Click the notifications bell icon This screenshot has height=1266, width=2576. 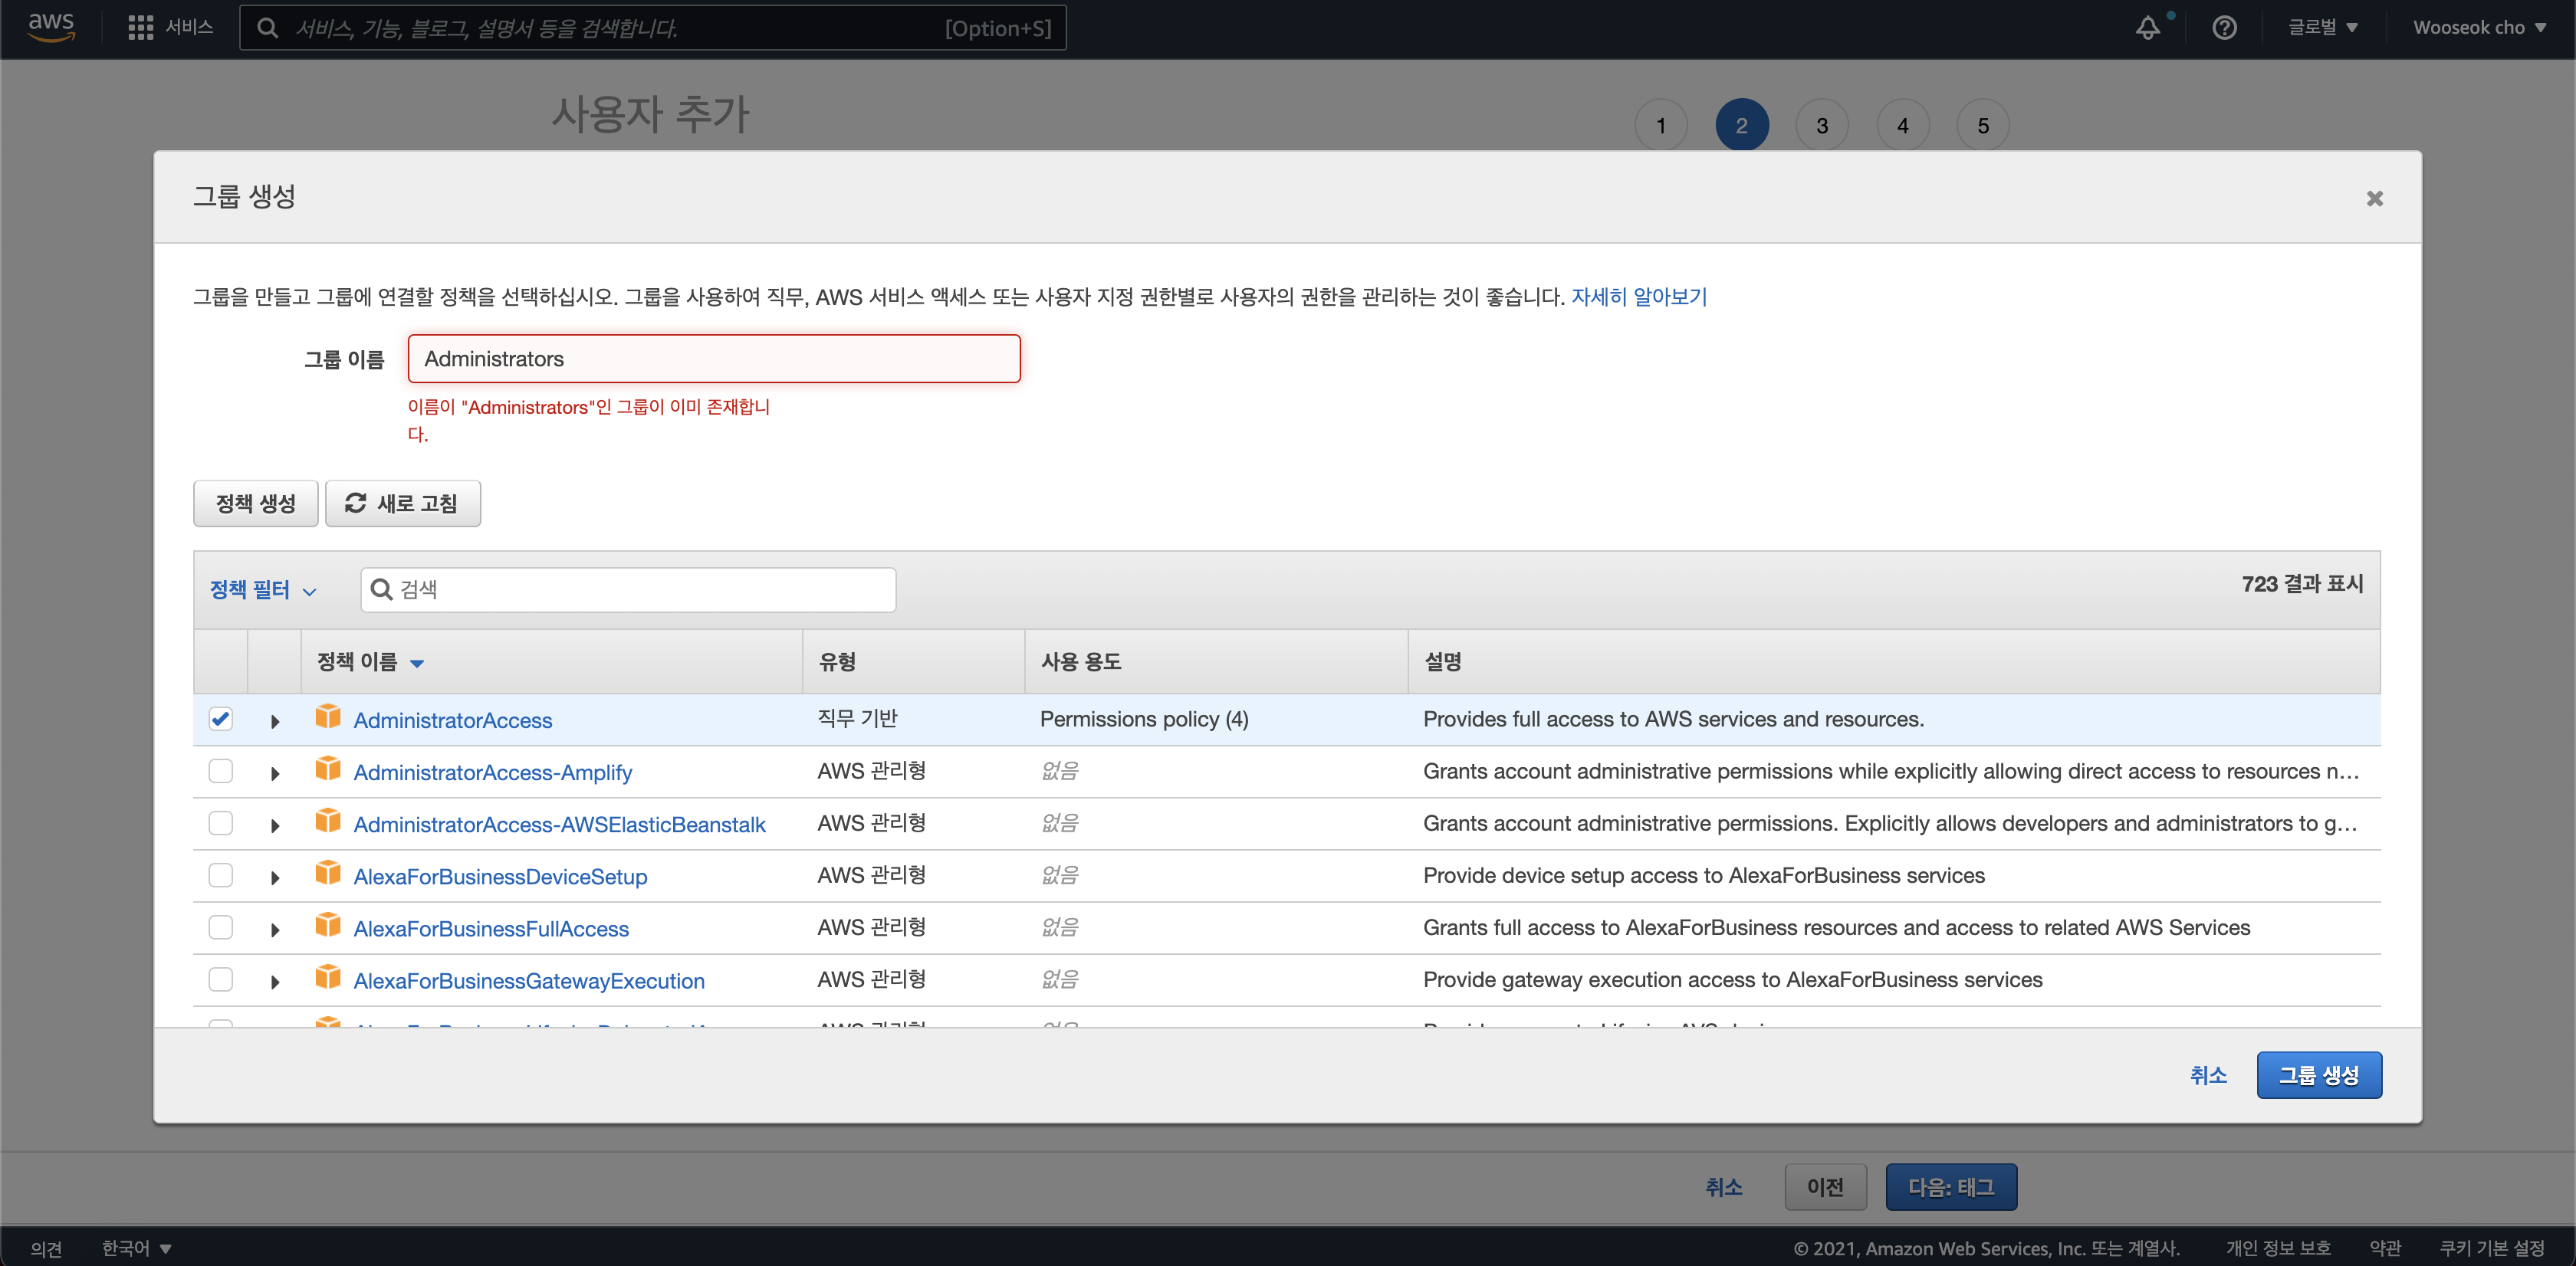coord(2147,28)
